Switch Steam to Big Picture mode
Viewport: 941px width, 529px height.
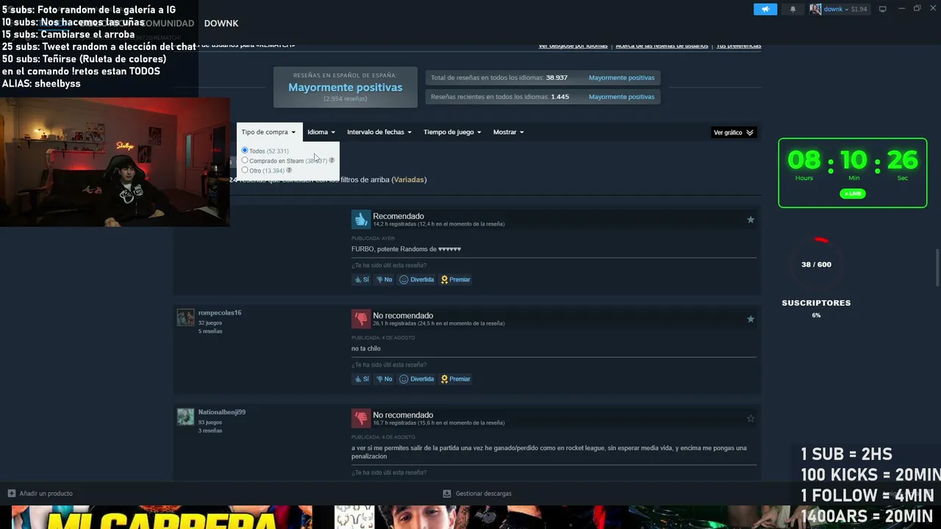point(882,9)
